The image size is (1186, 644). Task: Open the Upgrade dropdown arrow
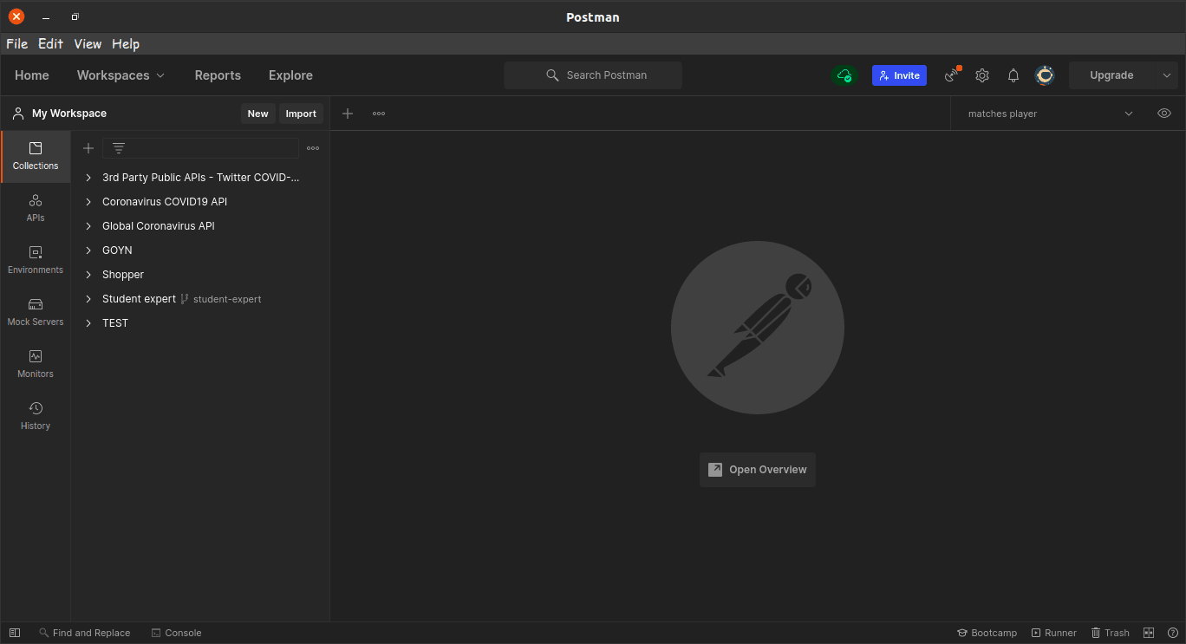point(1167,75)
